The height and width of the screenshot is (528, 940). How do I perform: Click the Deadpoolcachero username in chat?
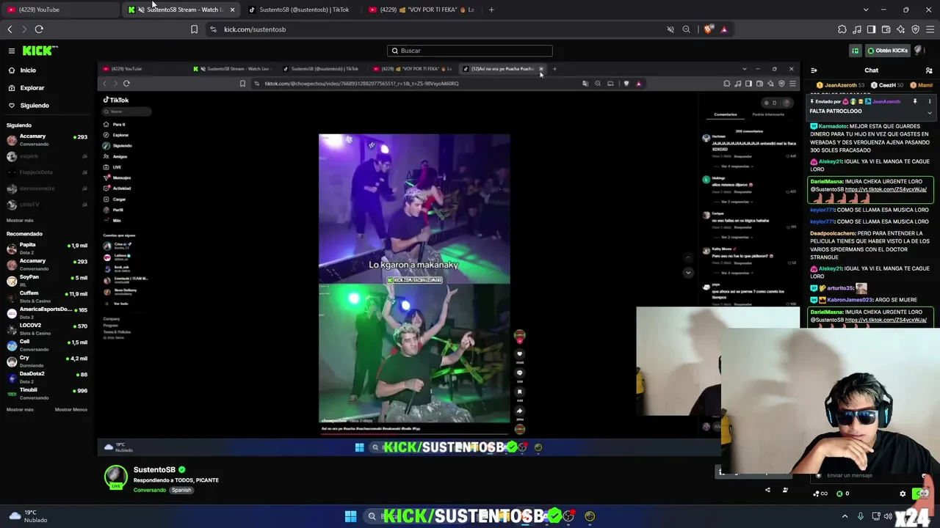click(834, 233)
